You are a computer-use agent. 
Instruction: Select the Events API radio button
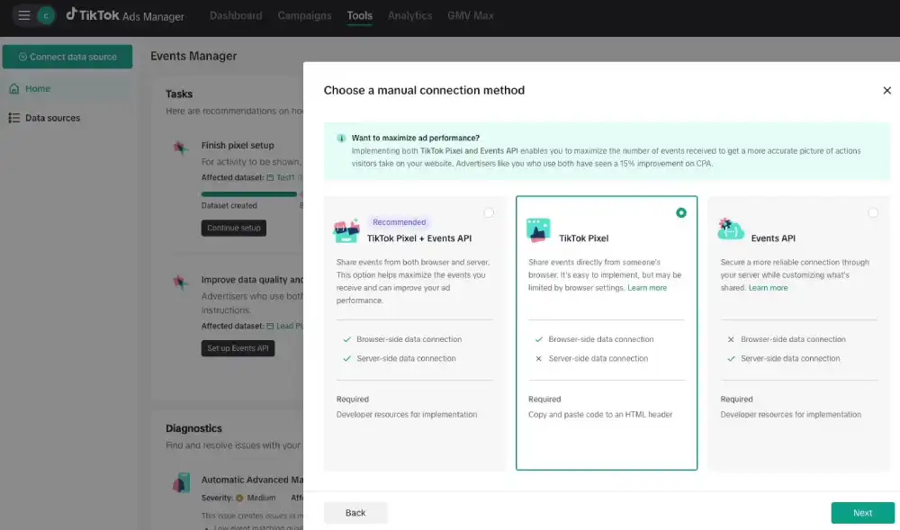click(873, 213)
